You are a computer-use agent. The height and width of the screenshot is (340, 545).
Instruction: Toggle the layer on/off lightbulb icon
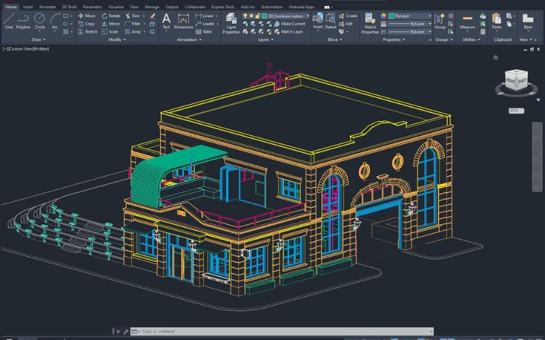tap(245, 15)
